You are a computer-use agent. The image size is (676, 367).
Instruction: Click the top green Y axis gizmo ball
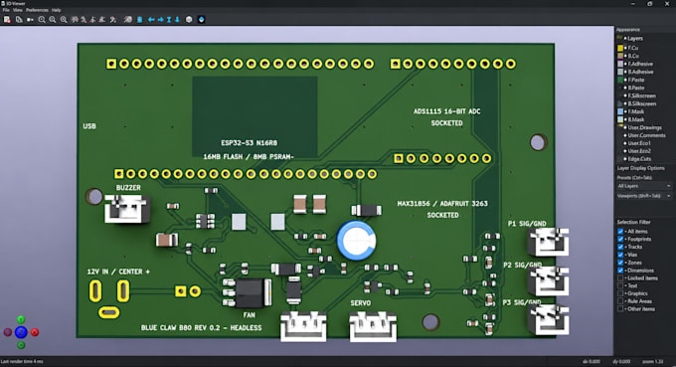click(21, 319)
